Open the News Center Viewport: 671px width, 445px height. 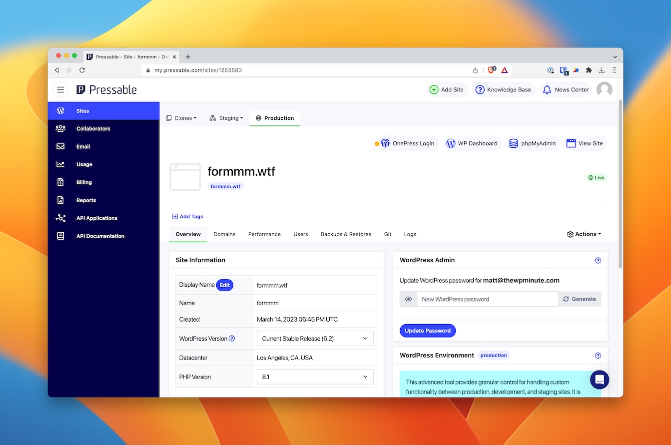pos(566,90)
